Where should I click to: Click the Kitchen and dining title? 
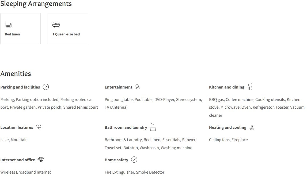coord(226,87)
